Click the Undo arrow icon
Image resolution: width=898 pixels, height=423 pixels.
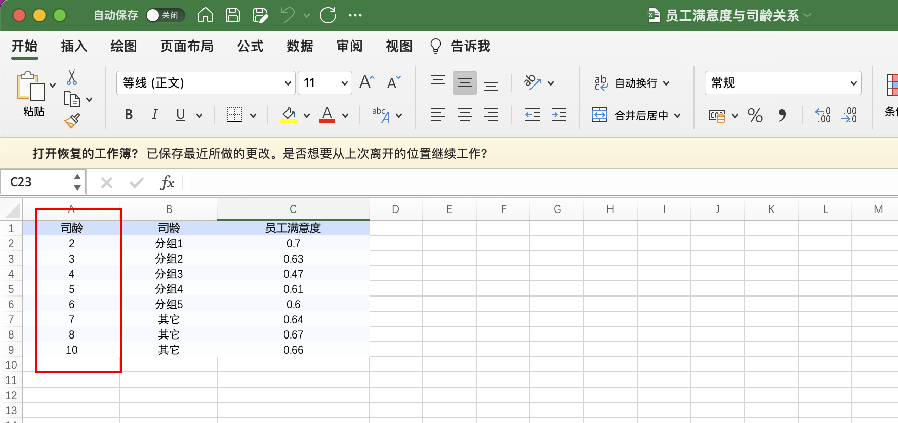(x=288, y=15)
